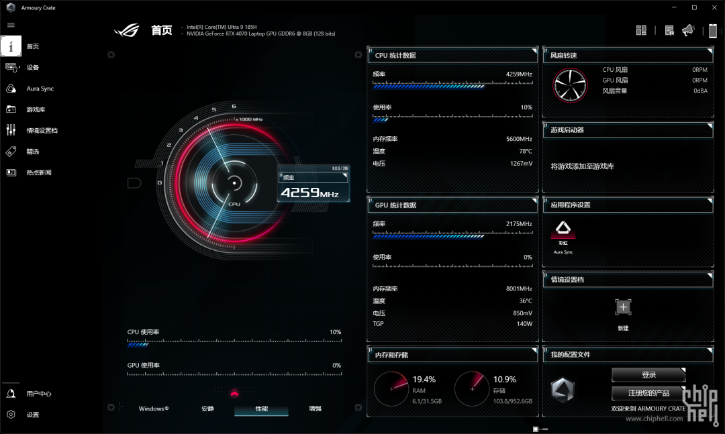This screenshot has height=434, width=725.
Task: Click the ROG logo in the header
Action: (127, 30)
